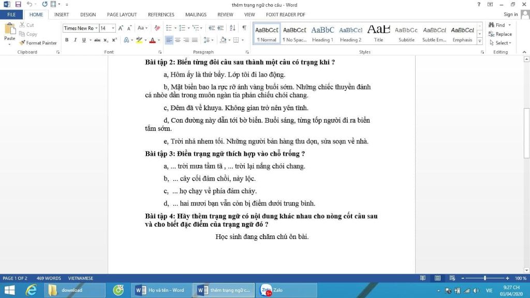Screen dimensions: 530x298
Task: Align text left
Action: pyautogui.click(x=169, y=40)
